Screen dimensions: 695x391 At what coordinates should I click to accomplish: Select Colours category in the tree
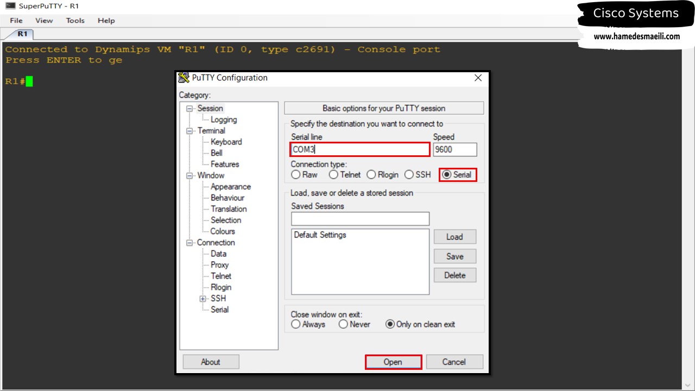tap(223, 231)
